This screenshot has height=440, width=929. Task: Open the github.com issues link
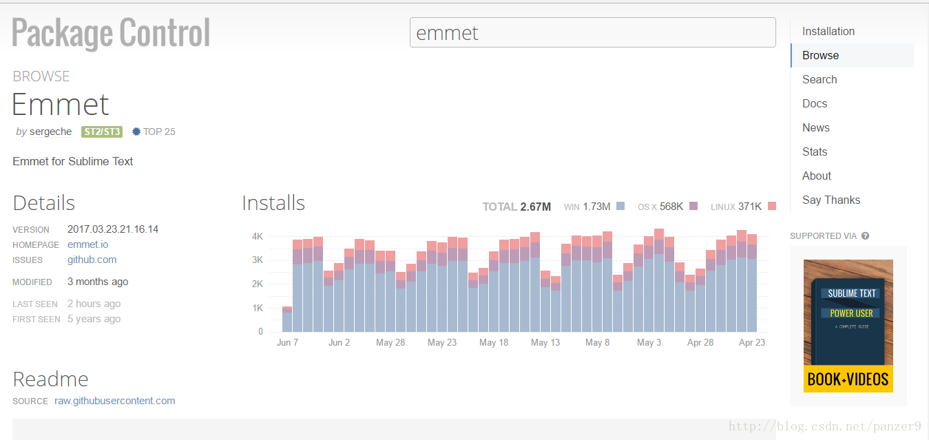click(92, 260)
